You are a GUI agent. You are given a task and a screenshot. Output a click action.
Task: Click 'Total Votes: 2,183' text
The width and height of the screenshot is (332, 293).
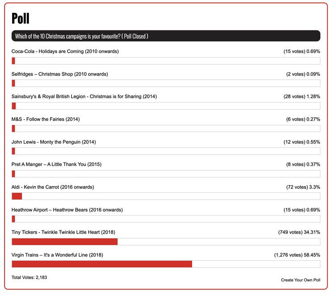[29, 277]
